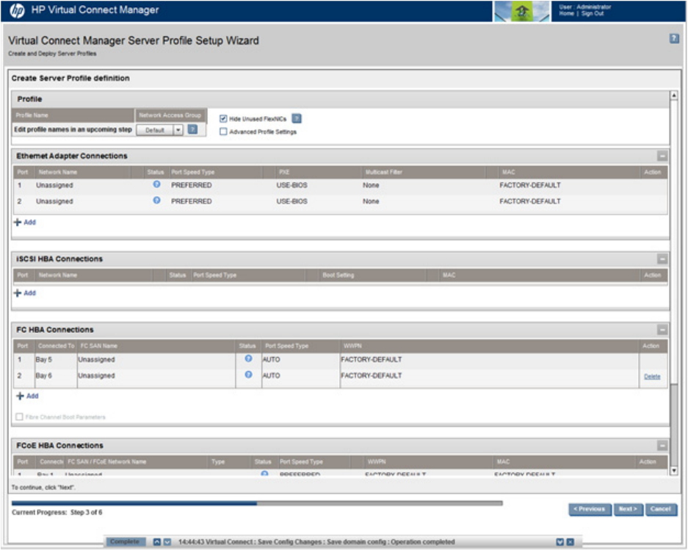The height and width of the screenshot is (551, 688).
Task: Collapse Ethernet Adapter Connections section
Action: 662,156
